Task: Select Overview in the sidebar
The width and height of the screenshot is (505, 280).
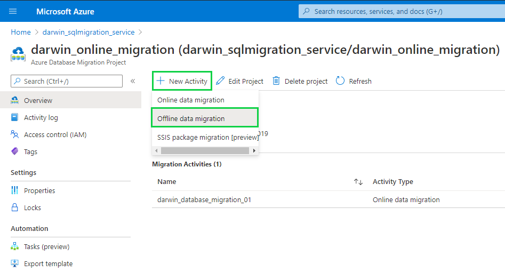Action: (x=70, y=100)
